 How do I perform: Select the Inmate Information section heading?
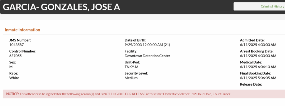pyautogui.click(x=22, y=30)
